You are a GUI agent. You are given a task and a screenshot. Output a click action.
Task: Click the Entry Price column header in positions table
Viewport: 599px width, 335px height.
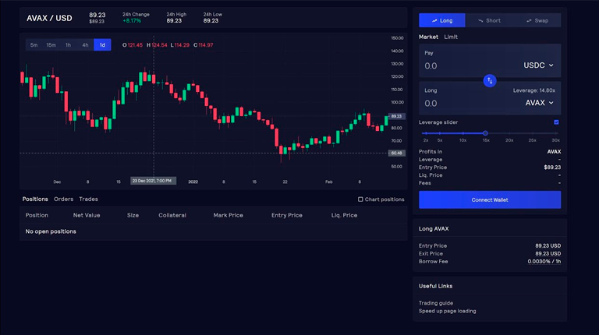287,215
